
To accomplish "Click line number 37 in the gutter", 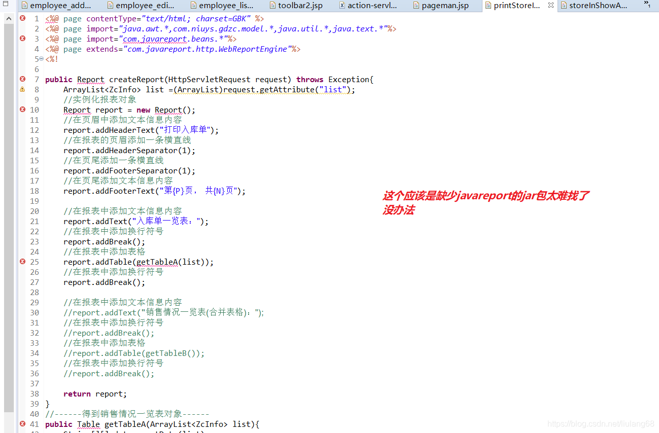I will 34,384.
